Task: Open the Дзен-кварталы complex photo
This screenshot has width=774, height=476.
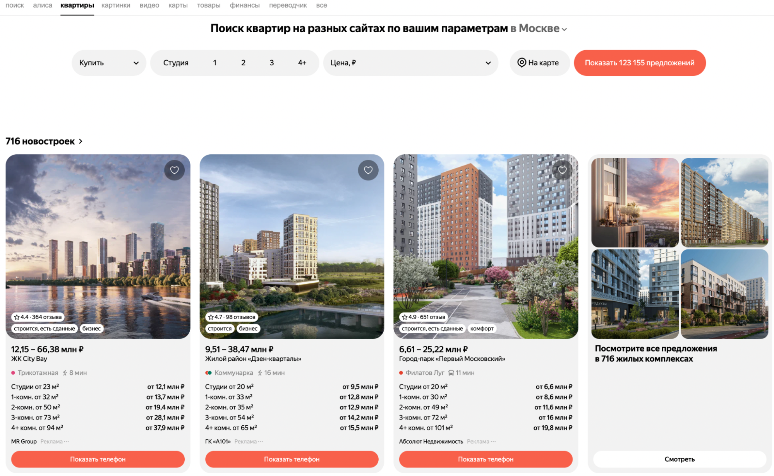Action: coord(292,247)
